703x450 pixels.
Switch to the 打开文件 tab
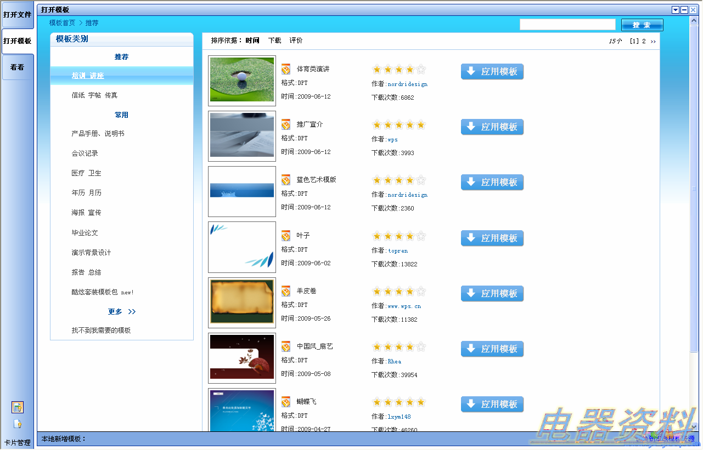point(18,15)
